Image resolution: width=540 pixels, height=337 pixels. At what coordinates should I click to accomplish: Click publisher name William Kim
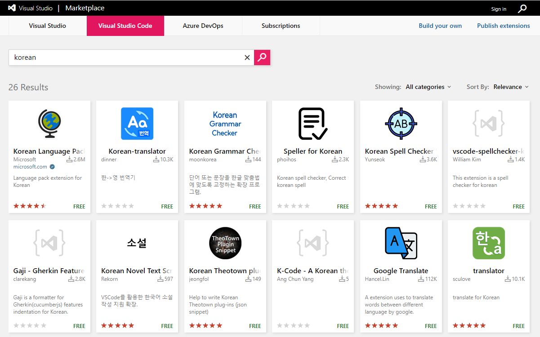[467, 160]
